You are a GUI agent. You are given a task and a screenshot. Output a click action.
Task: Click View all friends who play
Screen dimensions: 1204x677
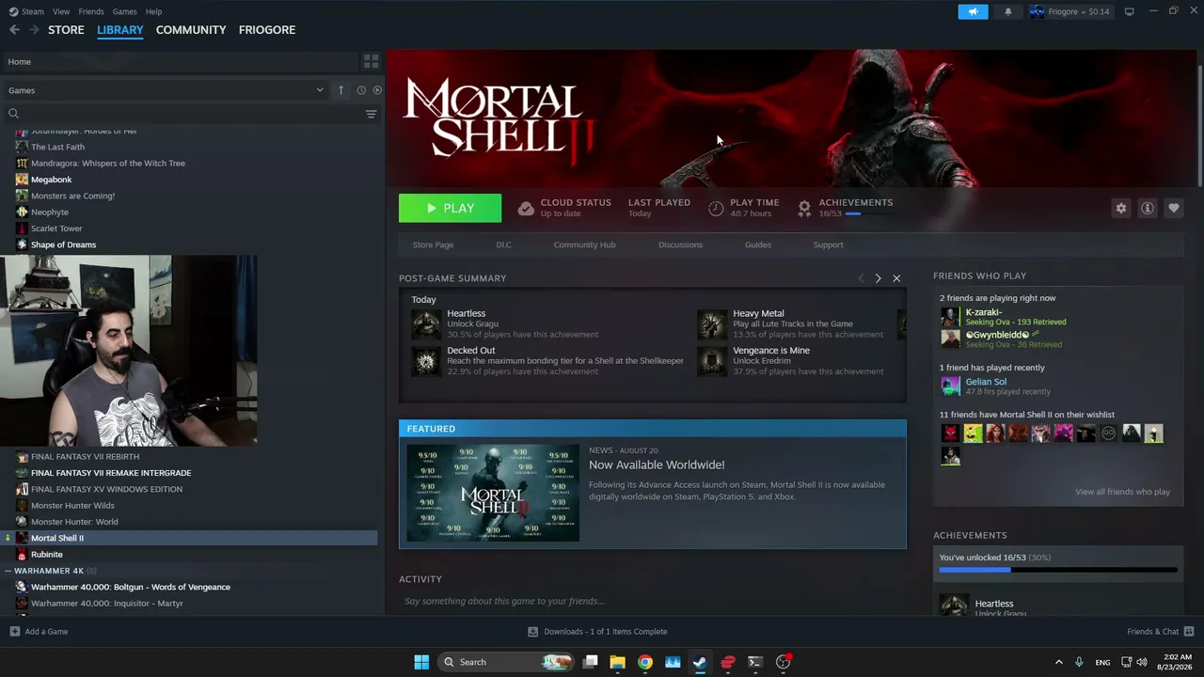point(1122,492)
